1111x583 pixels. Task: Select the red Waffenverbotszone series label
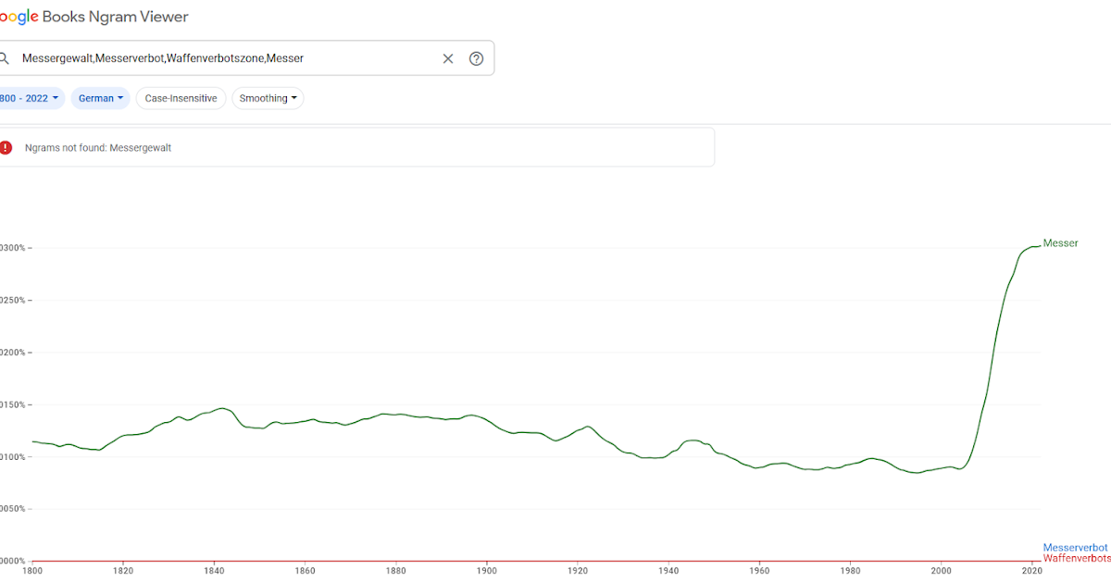pyautogui.click(x=1076, y=559)
